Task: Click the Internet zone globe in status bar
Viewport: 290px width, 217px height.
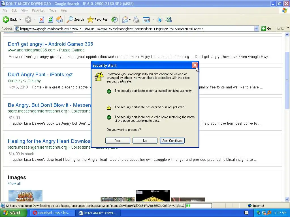Action: coord(250,206)
